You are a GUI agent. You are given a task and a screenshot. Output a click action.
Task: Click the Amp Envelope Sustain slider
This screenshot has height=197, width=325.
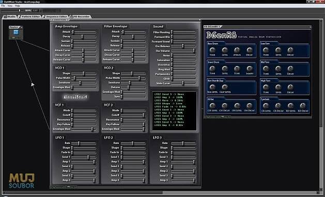pos(84,41)
